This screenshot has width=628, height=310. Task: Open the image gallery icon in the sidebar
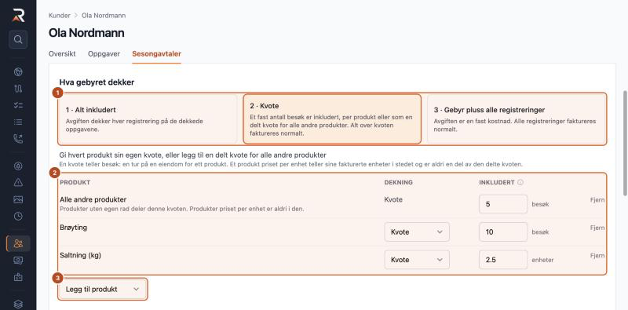point(18,199)
